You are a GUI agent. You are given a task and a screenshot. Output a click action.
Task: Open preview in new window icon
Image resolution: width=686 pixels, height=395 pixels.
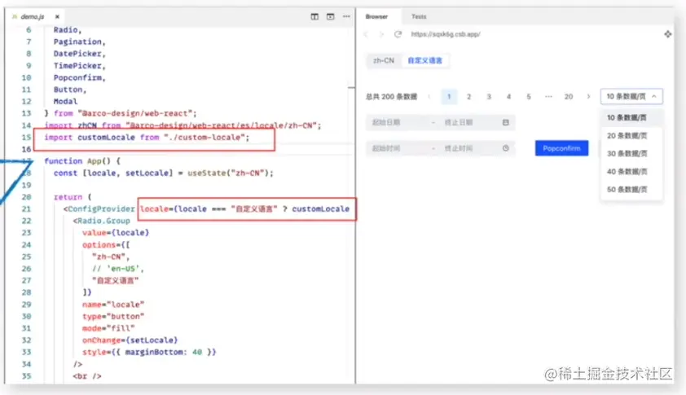tap(667, 34)
